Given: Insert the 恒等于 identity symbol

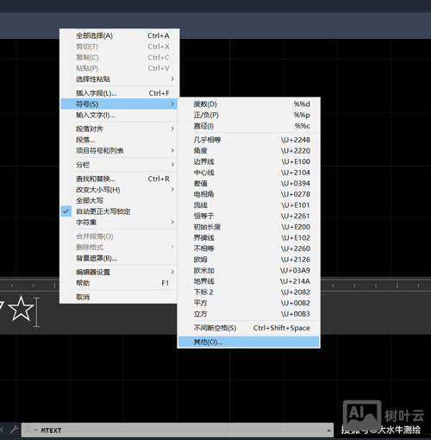Looking at the screenshot, I should [x=249, y=216].
